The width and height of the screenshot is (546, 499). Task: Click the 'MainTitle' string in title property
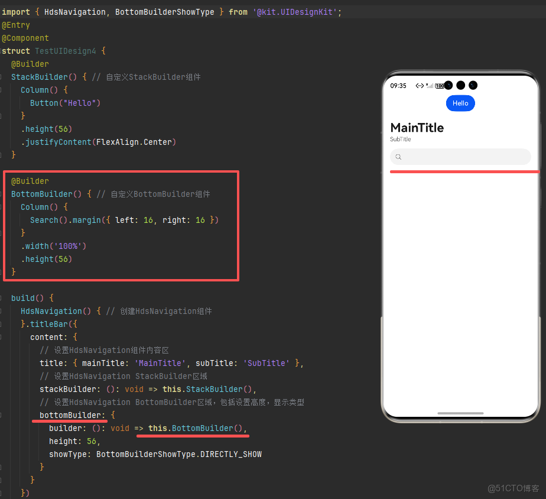160,364
